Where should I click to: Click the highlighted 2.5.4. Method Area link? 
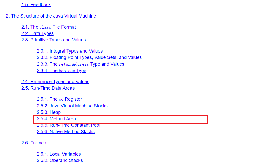click(x=56, y=119)
